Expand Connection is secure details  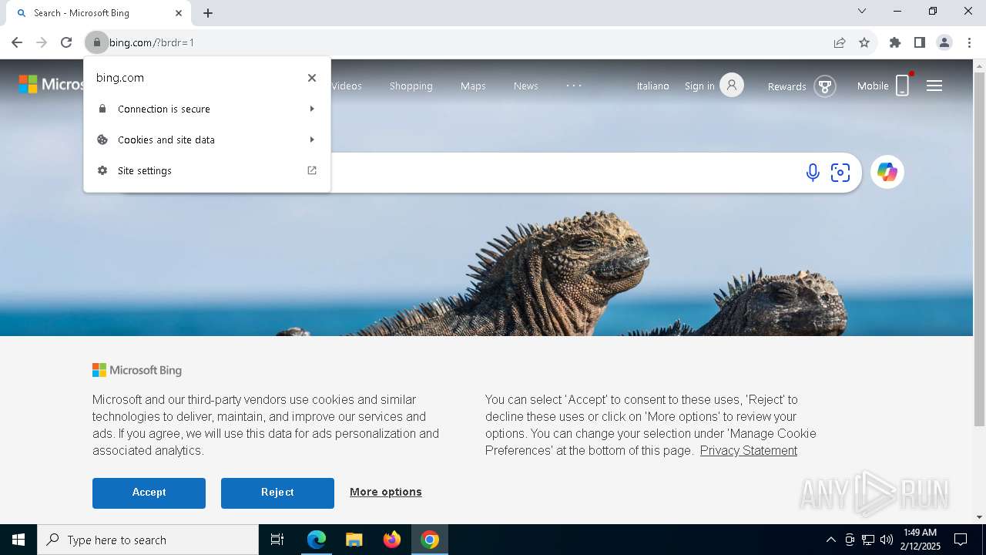207,109
